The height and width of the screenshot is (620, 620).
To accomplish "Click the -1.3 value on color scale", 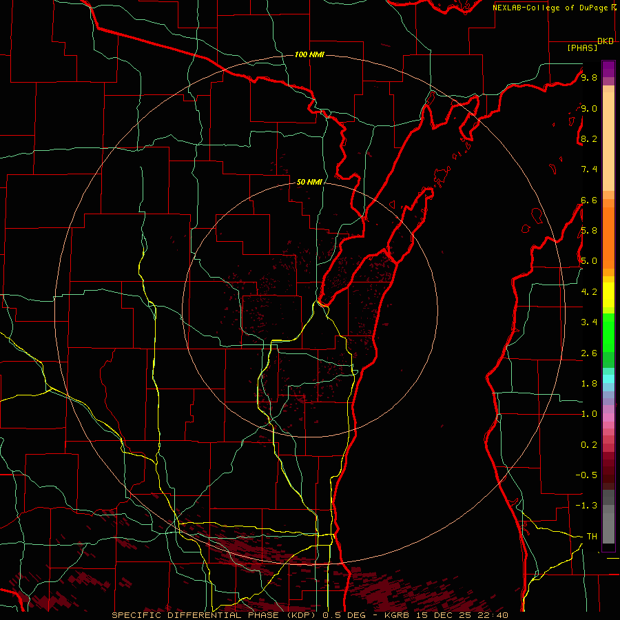I will 586,506.
